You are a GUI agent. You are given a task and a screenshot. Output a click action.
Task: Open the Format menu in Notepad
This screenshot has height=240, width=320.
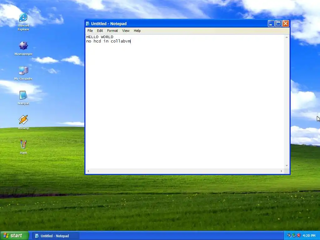(x=112, y=31)
